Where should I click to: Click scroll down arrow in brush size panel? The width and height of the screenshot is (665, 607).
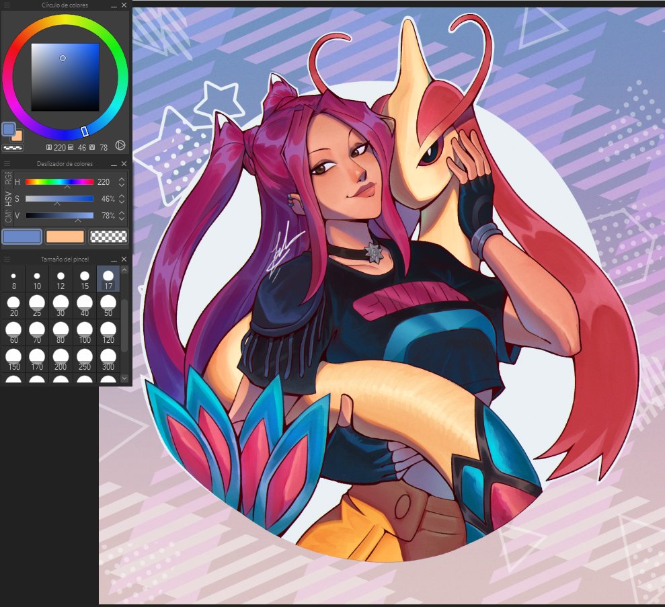pos(124,378)
